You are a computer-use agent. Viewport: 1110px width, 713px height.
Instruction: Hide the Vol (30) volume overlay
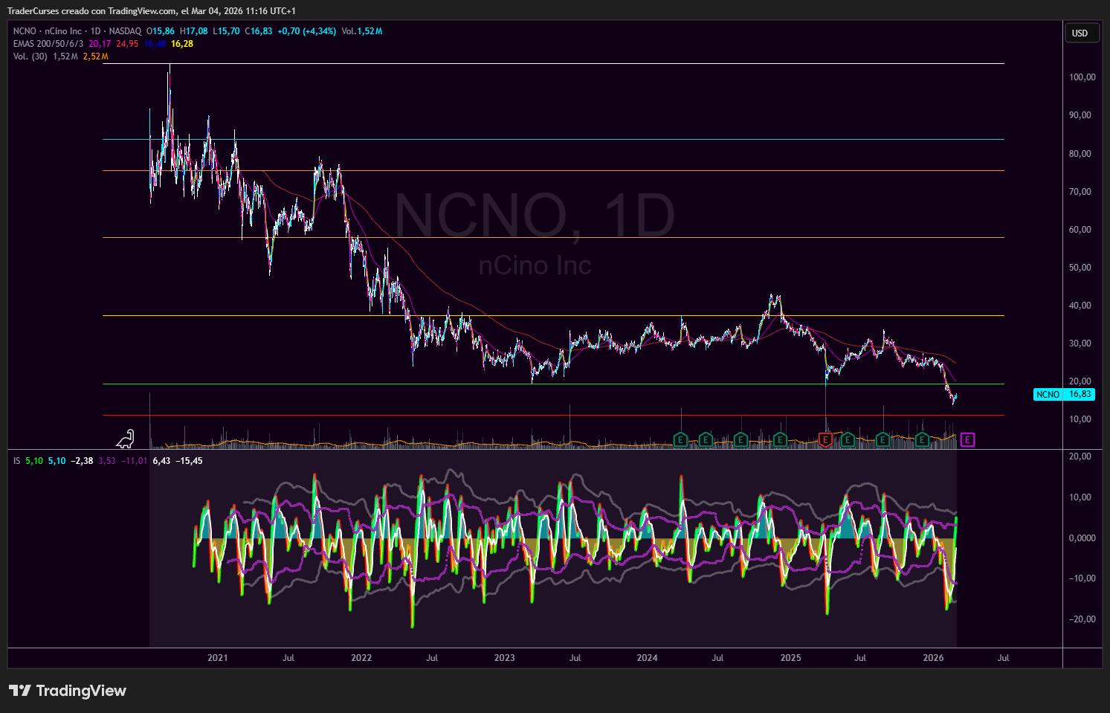[x=30, y=57]
